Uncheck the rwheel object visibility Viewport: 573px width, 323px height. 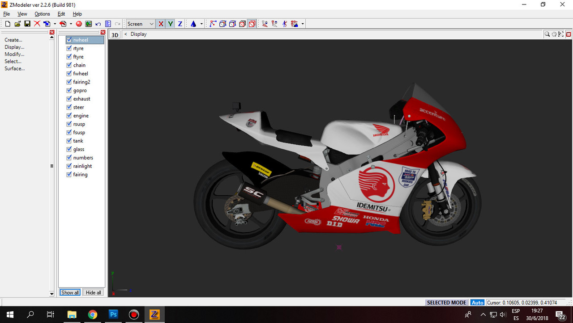(69, 40)
